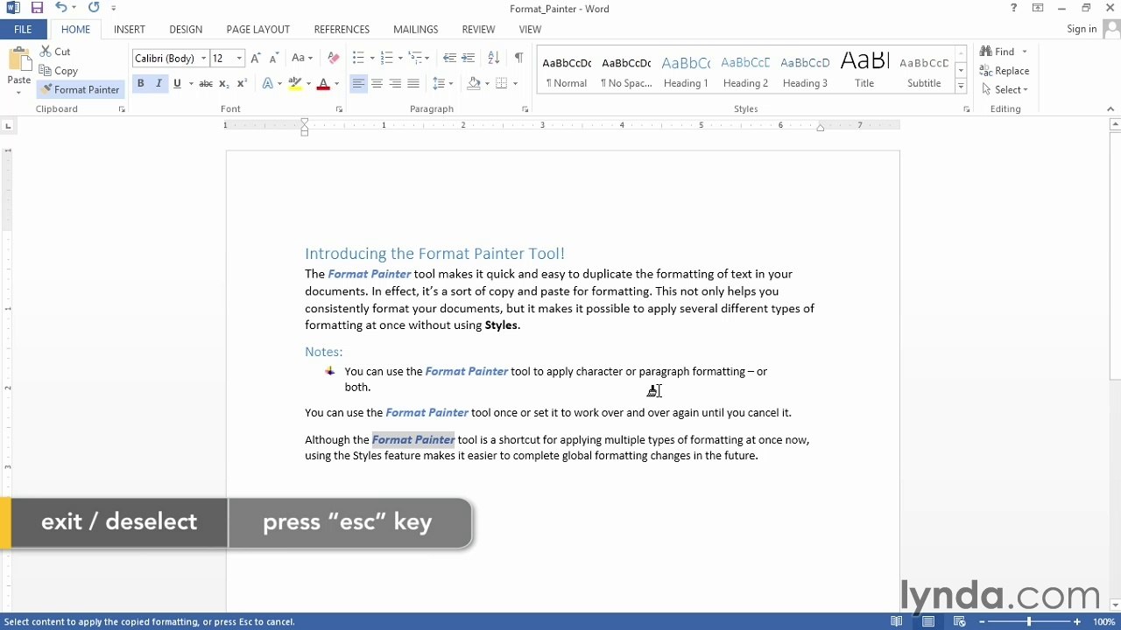
Task: Click the Find button
Action: [998, 52]
